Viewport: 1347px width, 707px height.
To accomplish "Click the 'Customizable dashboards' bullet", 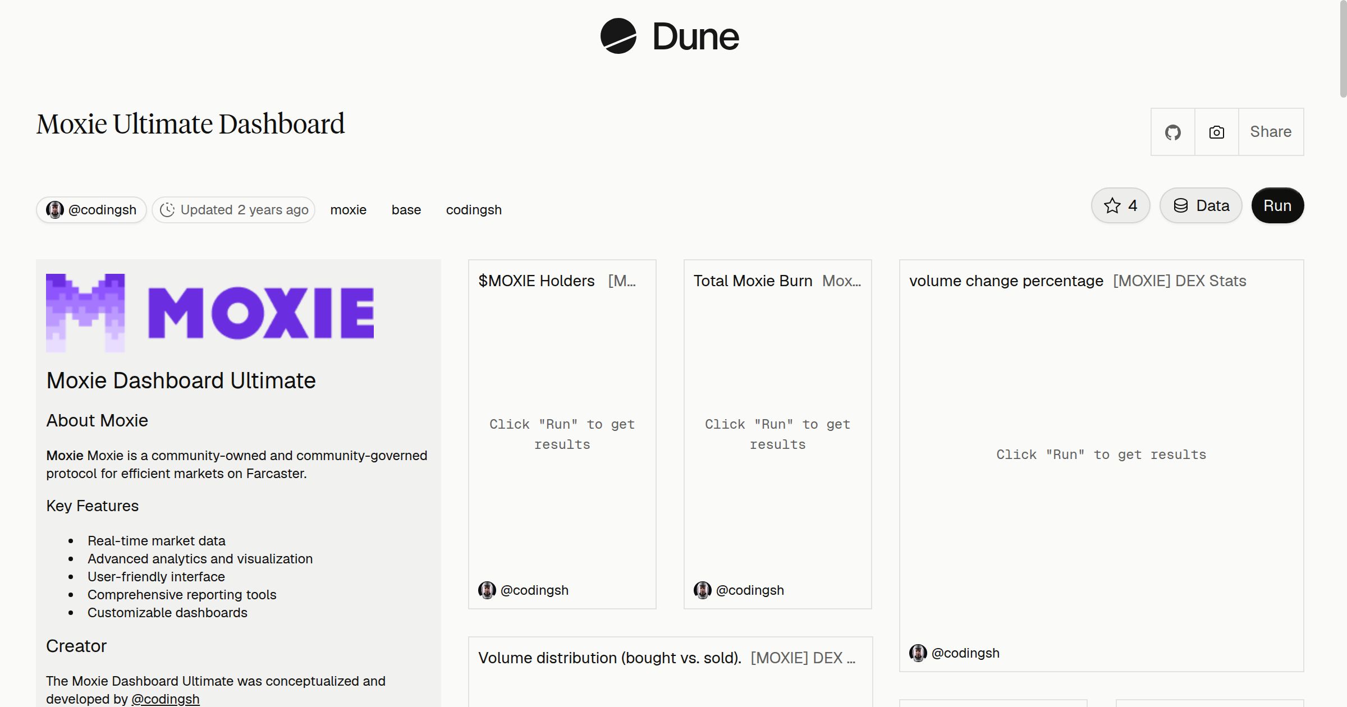I will tap(167, 613).
